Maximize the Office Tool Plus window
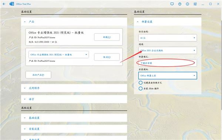222x140 pixels. (211, 4)
